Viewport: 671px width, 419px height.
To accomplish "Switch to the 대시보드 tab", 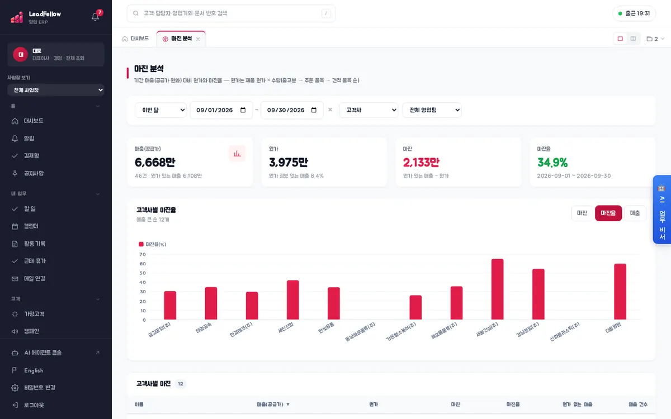I will [135, 39].
